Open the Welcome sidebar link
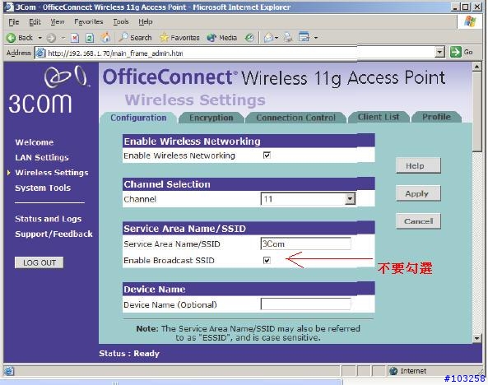This screenshot has height=385, width=488. (x=35, y=142)
